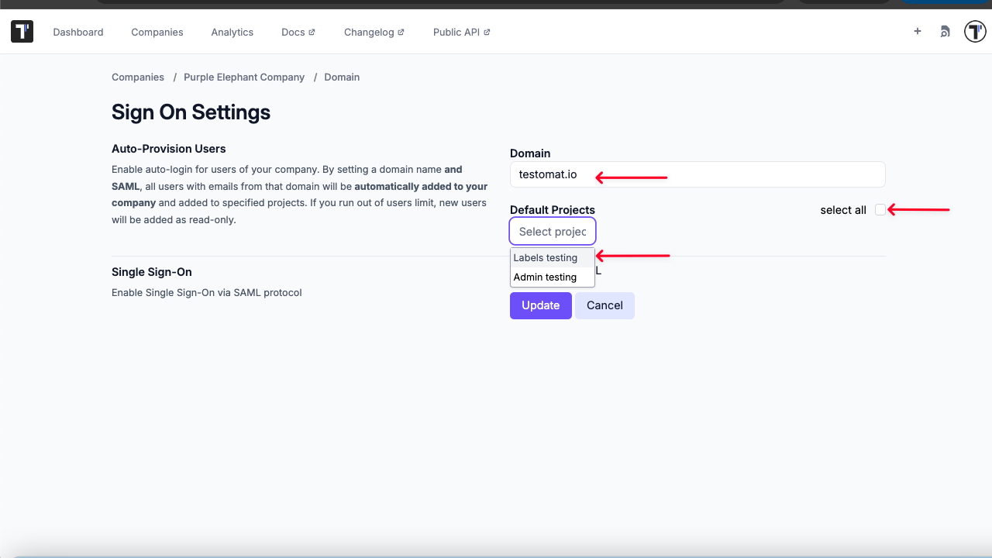
Task: Open the plus icon in the header
Action: tap(917, 31)
